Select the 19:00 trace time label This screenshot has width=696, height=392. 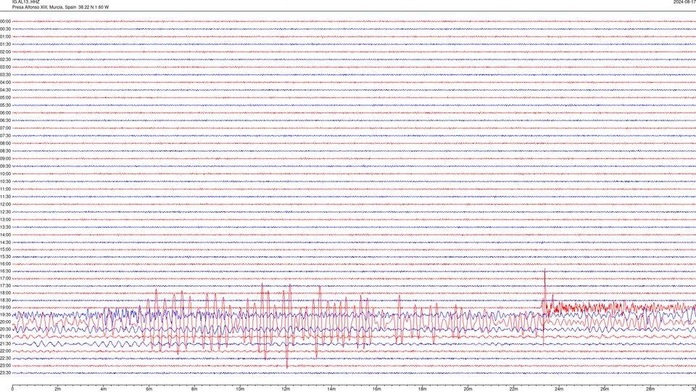click(x=5, y=308)
